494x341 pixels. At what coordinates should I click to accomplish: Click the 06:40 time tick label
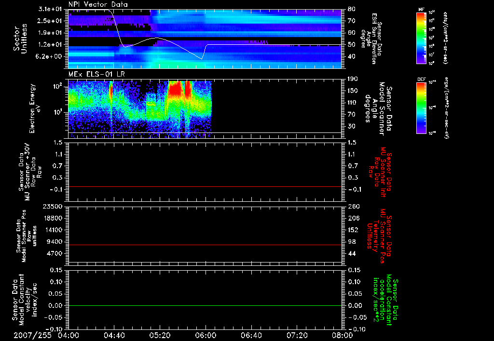coord(251,335)
